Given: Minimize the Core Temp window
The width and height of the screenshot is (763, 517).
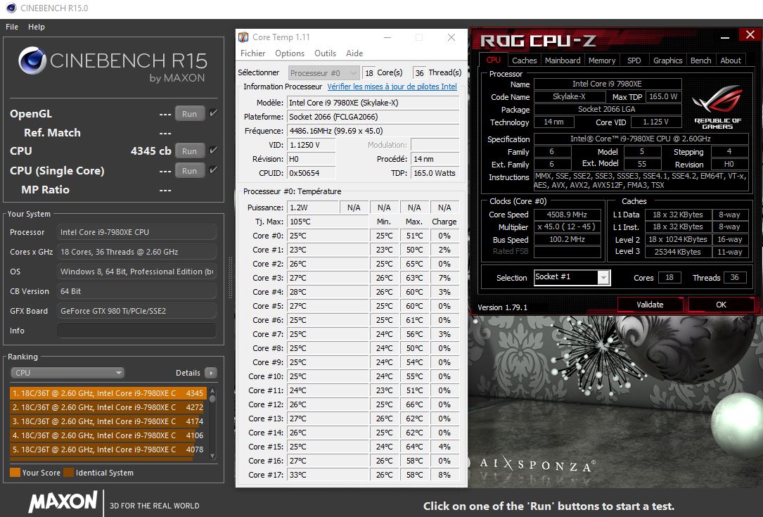Looking at the screenshot, I should pos(387,37).
